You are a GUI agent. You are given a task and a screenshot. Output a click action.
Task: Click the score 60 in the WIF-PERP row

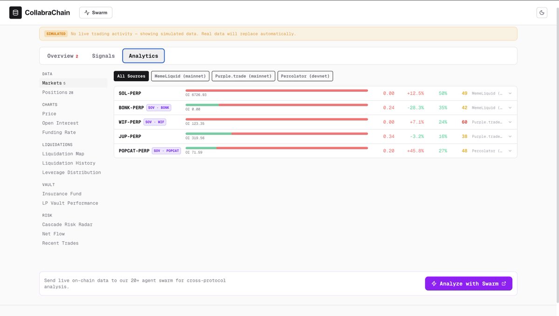[x=464, y=122]
